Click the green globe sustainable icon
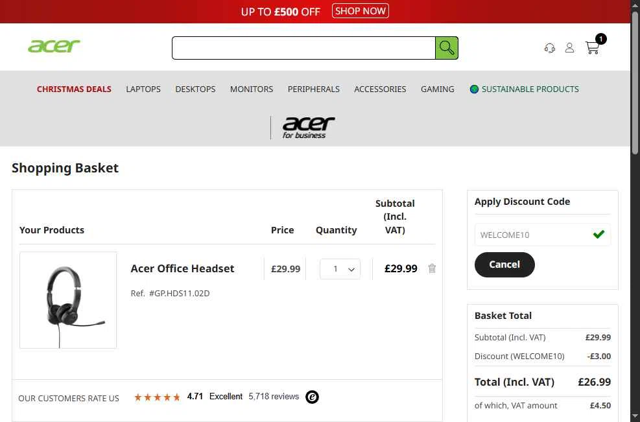Image resolution: width=640 pixels, height=422 pixels. pyautogui.click(x=474, y=89)
